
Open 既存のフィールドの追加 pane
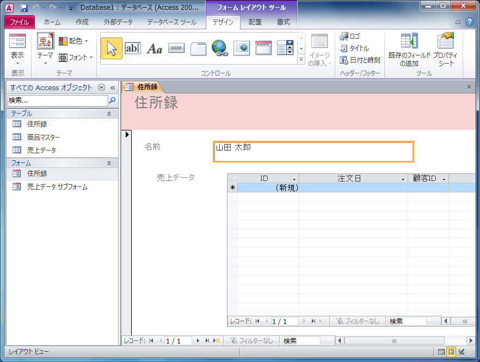pyautogui.click(x=409, y=50)
